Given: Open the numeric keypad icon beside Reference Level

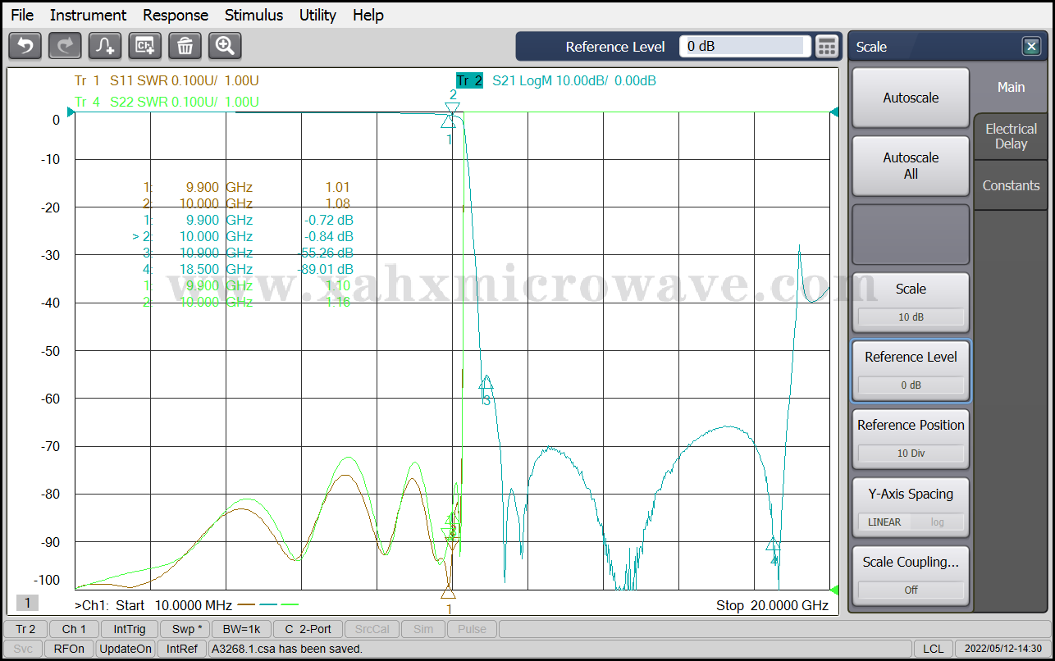Looking at the screenshot, I should pos(828,47).
